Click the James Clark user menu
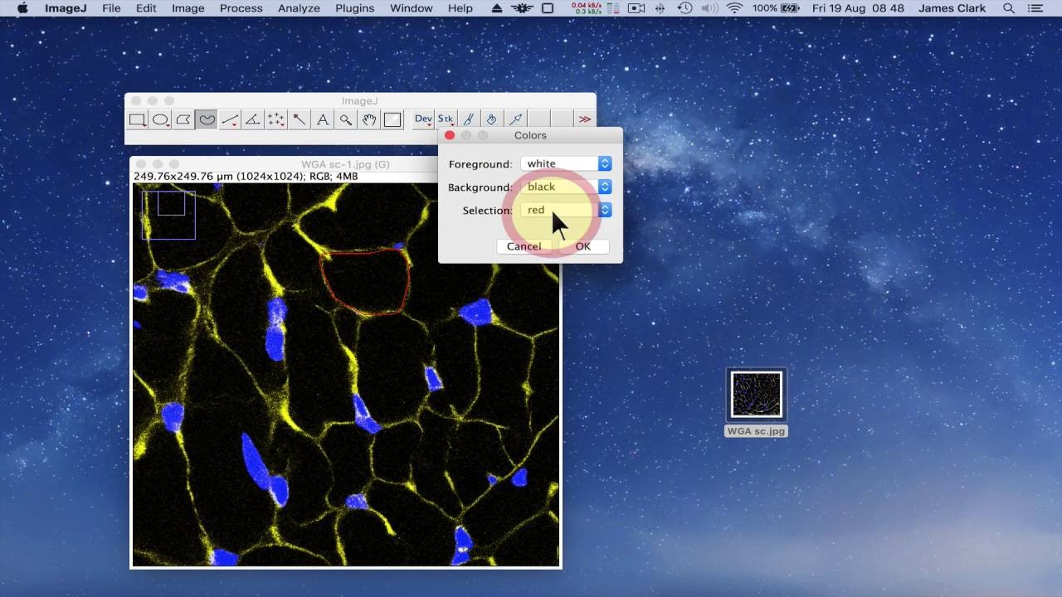 [x=953, y=8]
